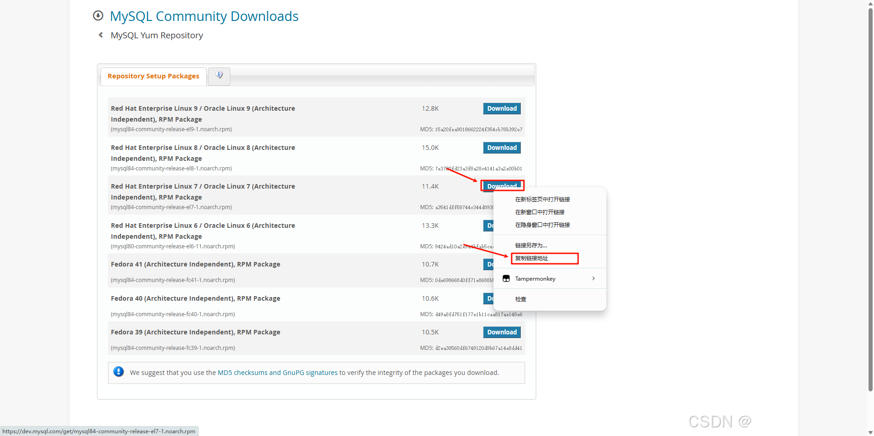Click MD5 hash of the fc39 package
The width and height of the screenshot is (874, 436).
[x=478, y=348]
